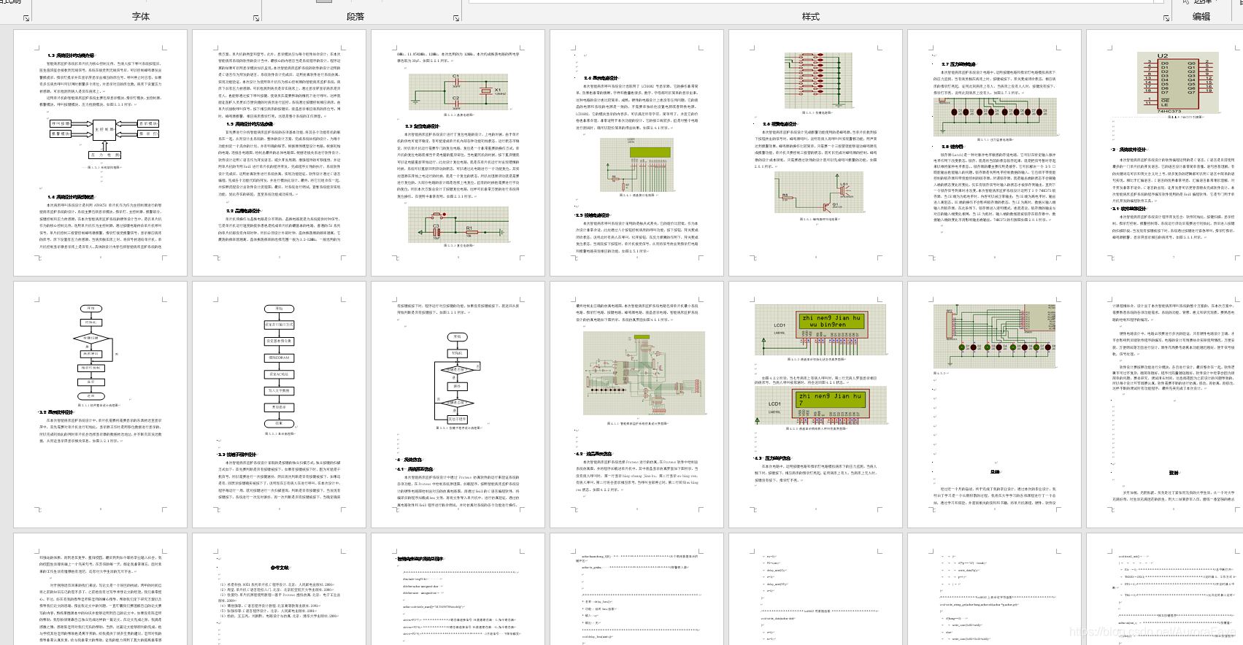Image resolution: width=1243 pixels, height=645 pixels.
Task: Select the crystal oscillator circuit with C1, C2, X1
Action: click(x=458, y=91)
